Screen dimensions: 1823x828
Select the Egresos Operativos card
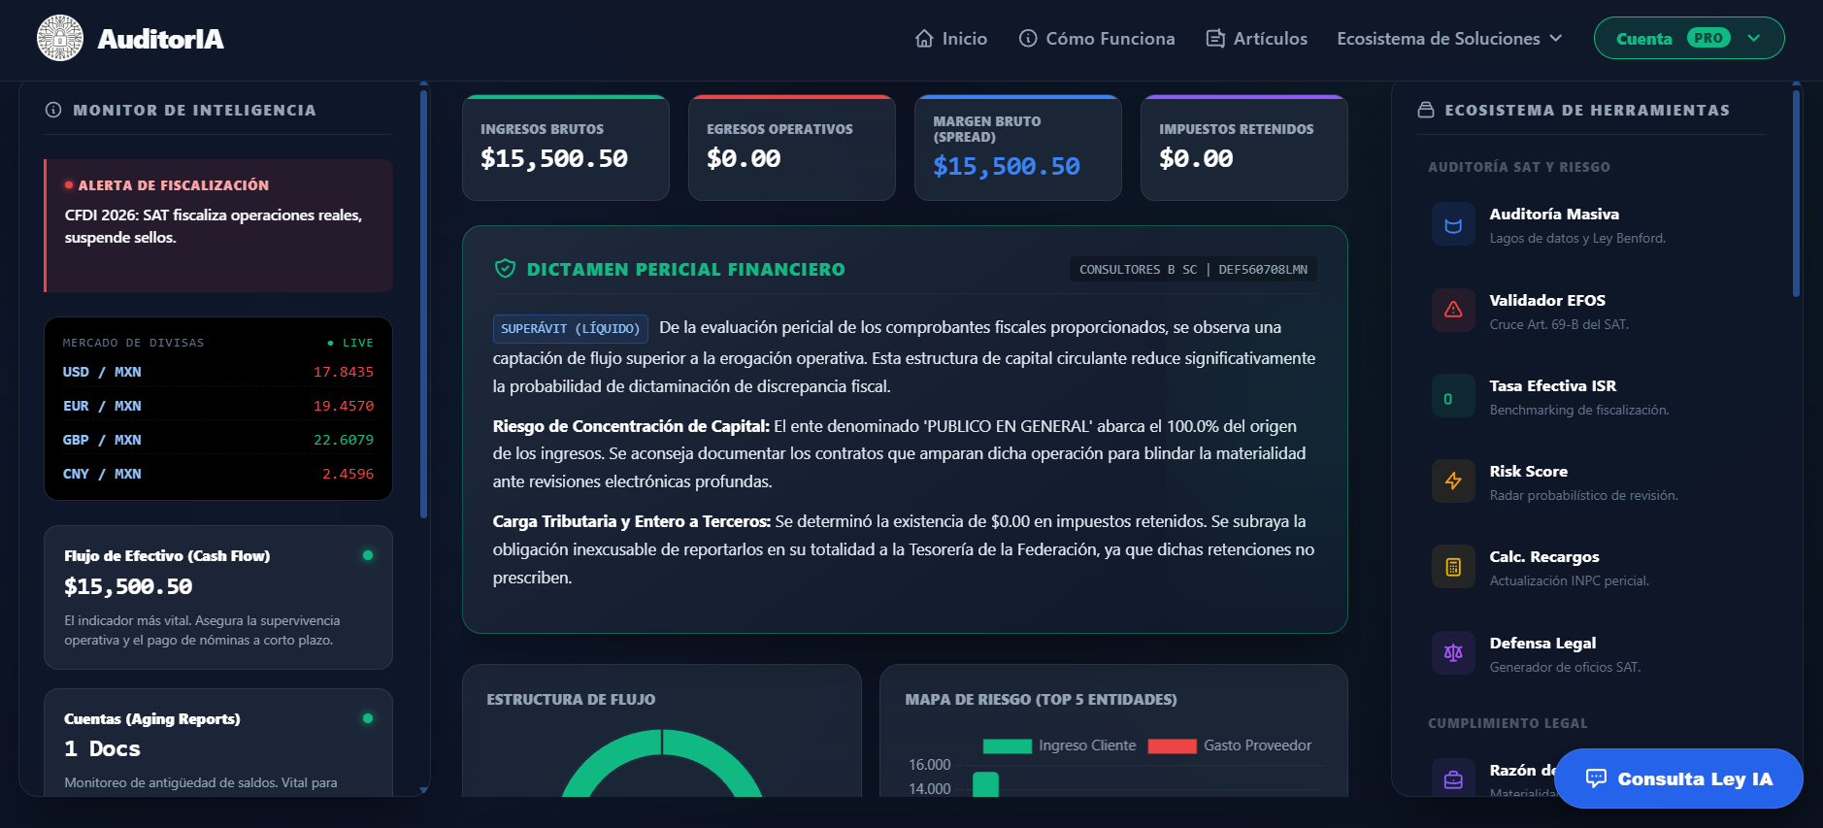tap(792, 148)
